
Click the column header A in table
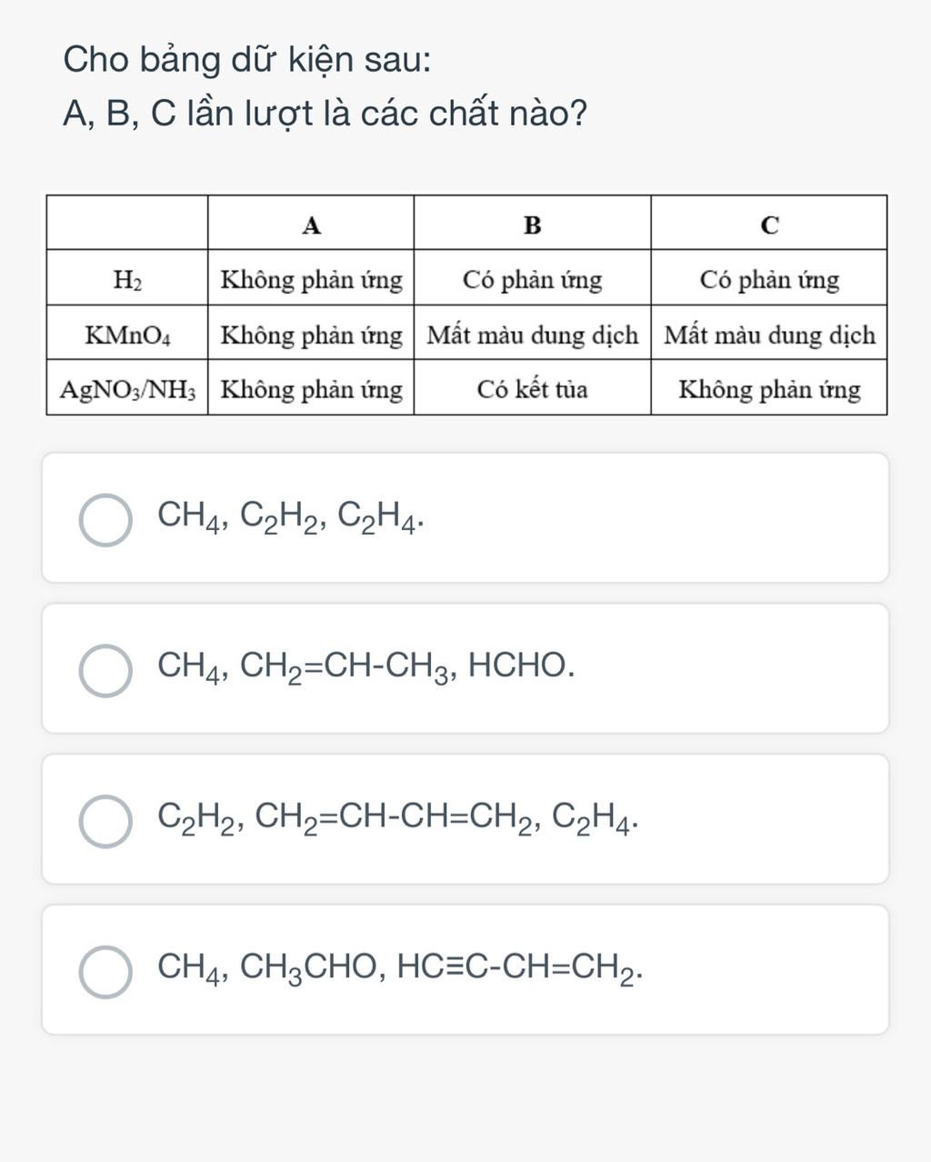311,224
